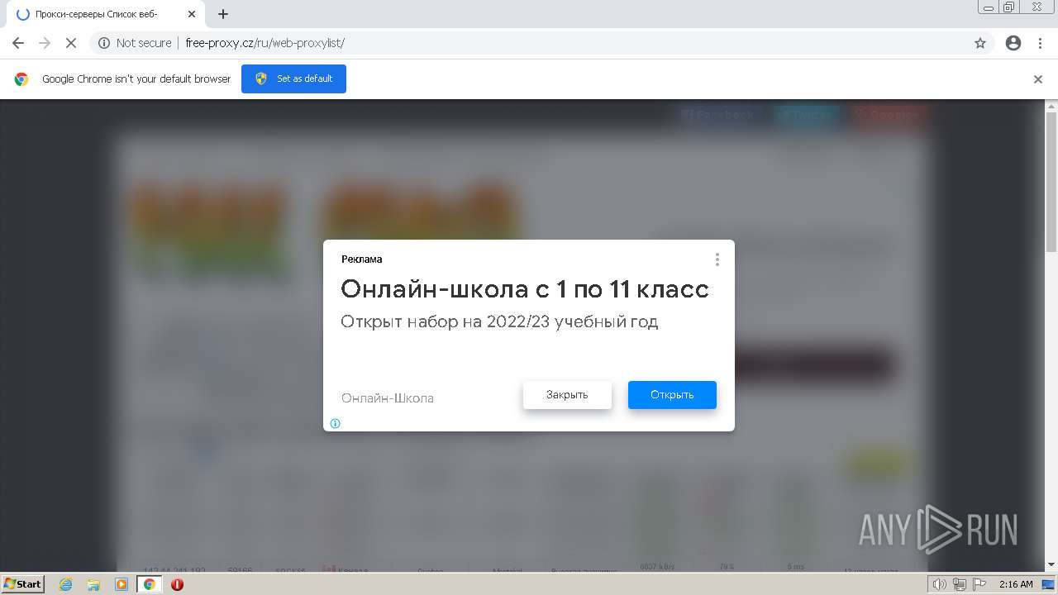Launch Internet Explorer from the taskbar
The width and height of the screenshot is (1058, 595).
coord(65,584)
